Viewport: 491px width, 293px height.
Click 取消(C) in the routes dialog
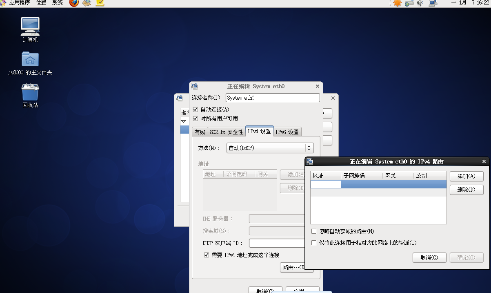(430, 257)
